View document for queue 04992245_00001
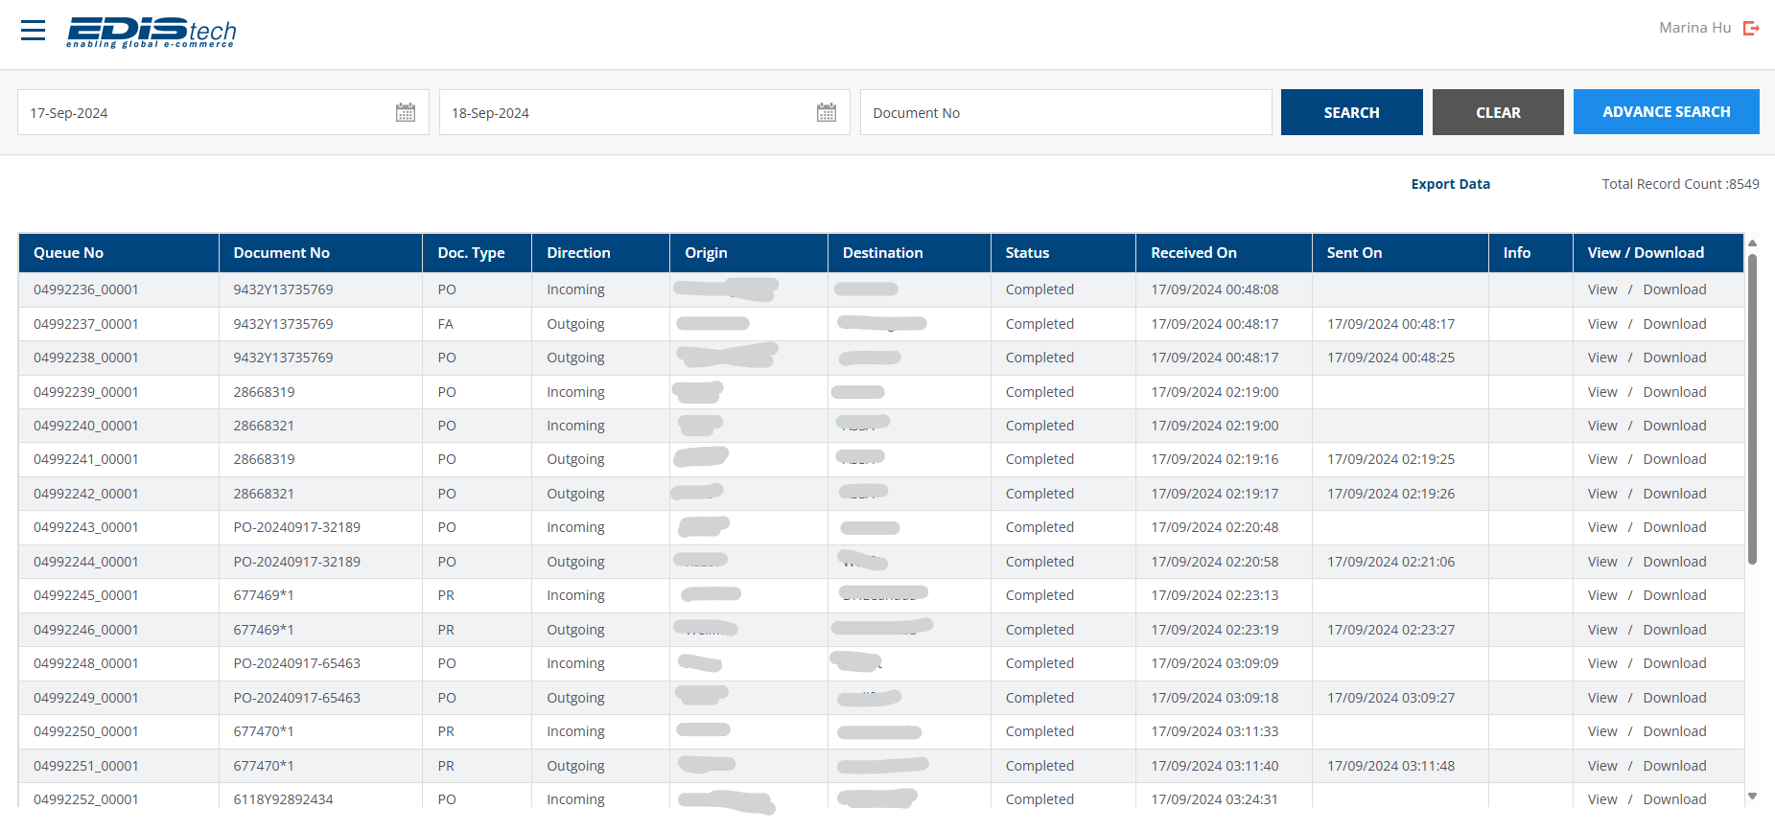This screenshot has height=832, width=1775. tap(1601, 595)
